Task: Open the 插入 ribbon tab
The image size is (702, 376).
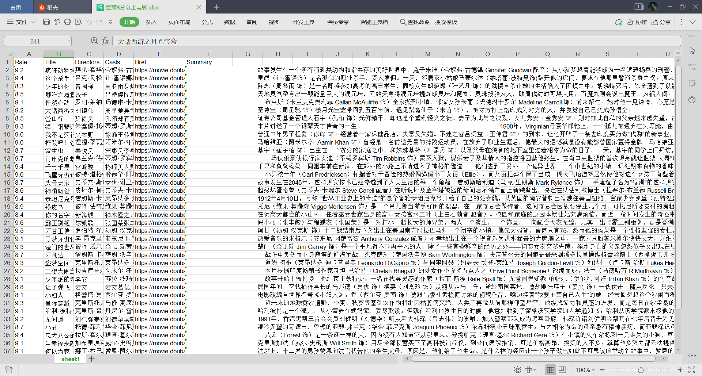Action: 151,22
